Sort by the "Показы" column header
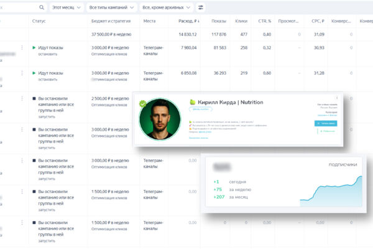 219,21
